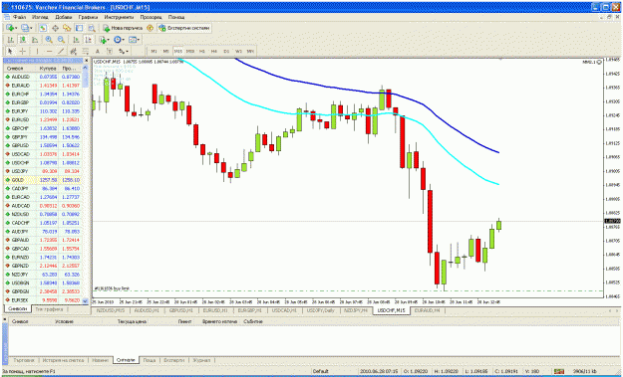This screenshot has width=623, height=377.
Task: Open the arrows objects dropdown
Action: [124, 51]
